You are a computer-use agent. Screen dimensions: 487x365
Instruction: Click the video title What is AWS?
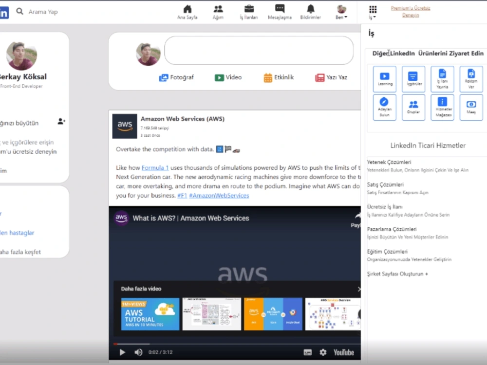[191, 218]
